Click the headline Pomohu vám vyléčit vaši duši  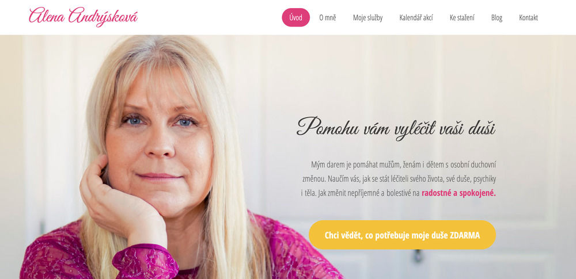(396, 128)
